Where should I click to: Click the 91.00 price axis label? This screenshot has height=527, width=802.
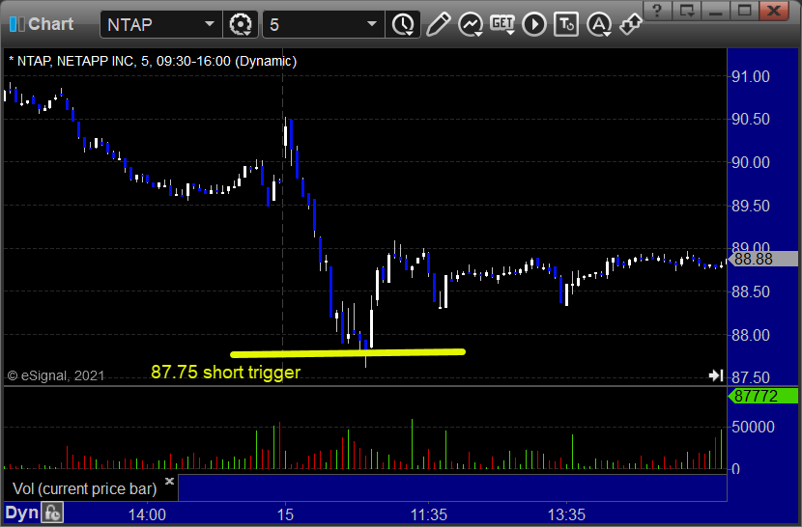(x=751, y=76)
